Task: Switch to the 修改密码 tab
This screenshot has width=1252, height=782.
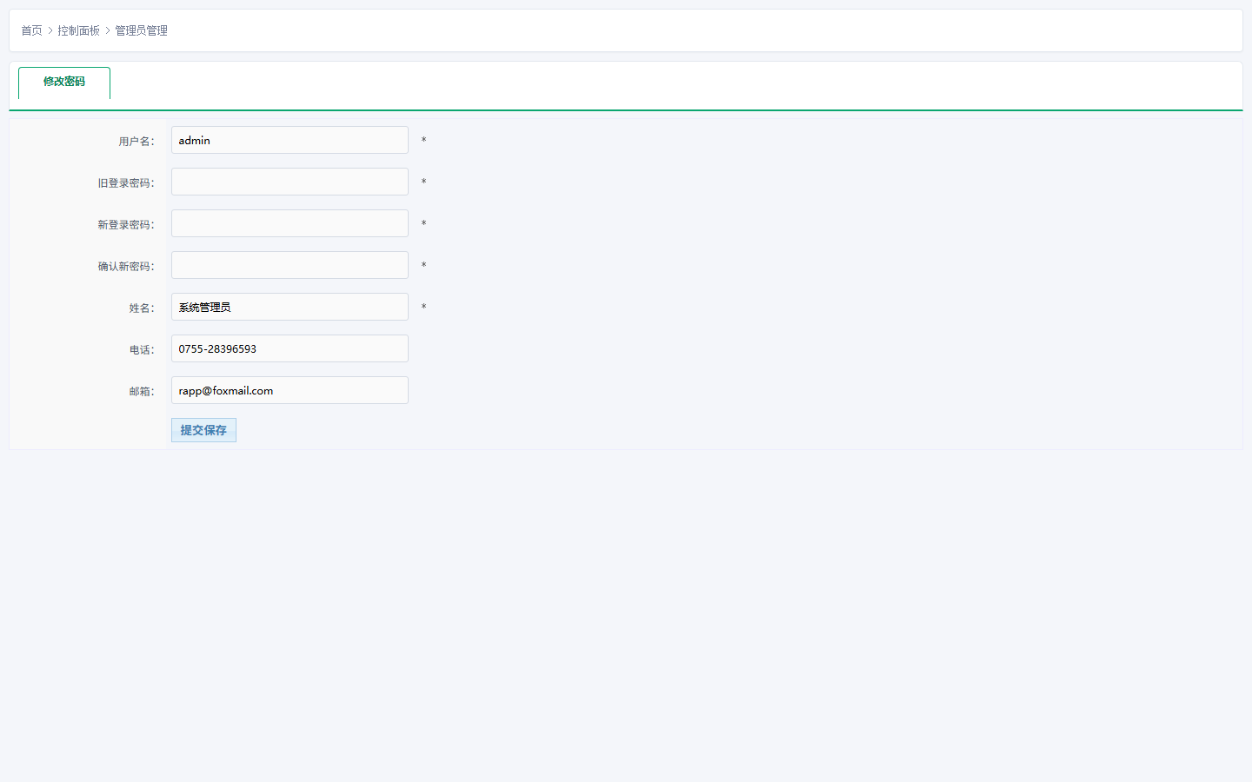Action: pos(64,83)
